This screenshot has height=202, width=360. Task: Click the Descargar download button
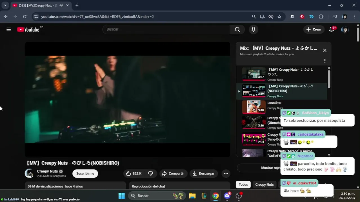click(x=203, y=174)
